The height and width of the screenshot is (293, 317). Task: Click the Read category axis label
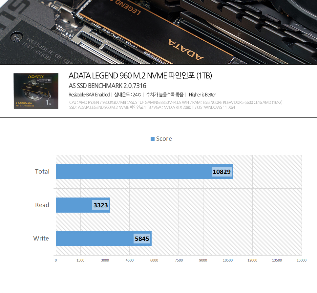click(42, 205)
